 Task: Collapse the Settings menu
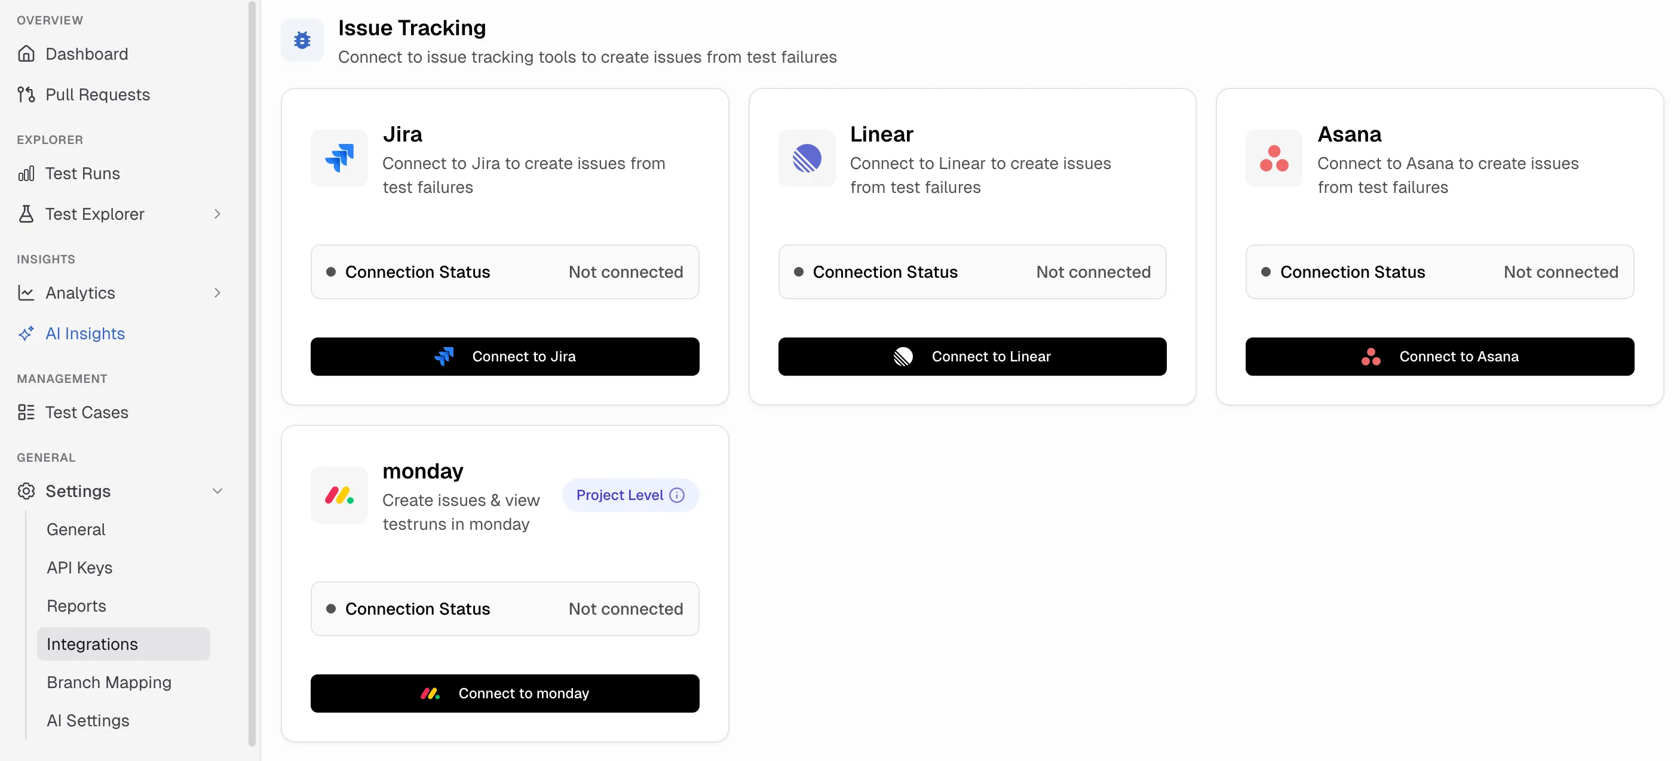click(x=217, y=491)
